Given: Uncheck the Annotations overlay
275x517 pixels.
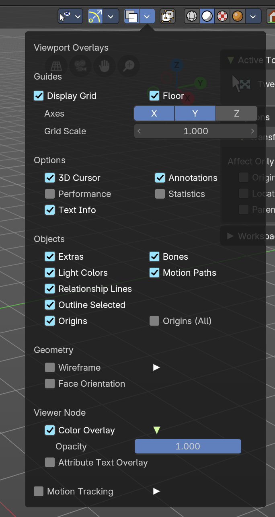Looking at the screenshot, I should 160,178.
